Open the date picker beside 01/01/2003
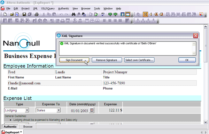This screenshot has width=209, height=134. tap(92, 110)
